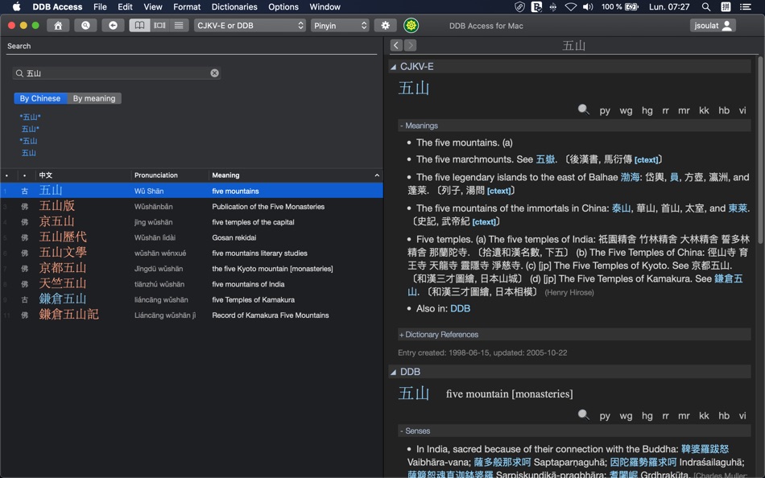The width and height of the screenshot is (765, 478).
Task: Collapse the DDB dictionary section
Action: point(393,372)
